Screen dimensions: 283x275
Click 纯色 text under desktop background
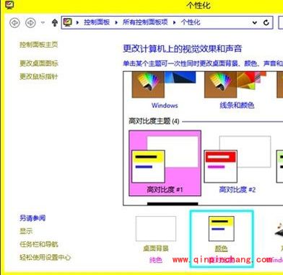156,260
